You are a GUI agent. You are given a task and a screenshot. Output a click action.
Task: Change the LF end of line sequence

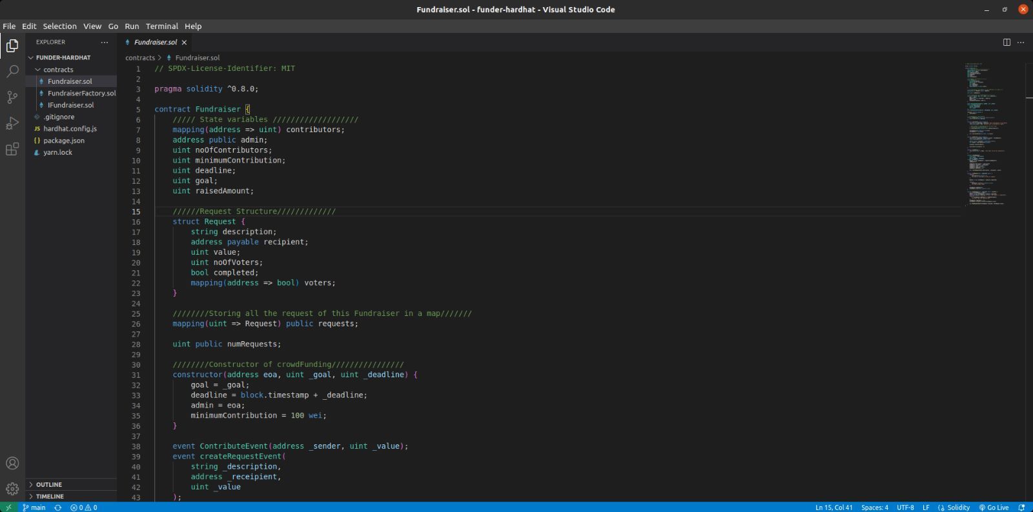[x=926, y=507]
